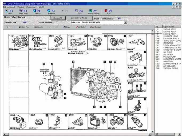The height and width of the screenshot is (136, 182).
Task: Click the Search(S) button
Action: tap(58, 18)
